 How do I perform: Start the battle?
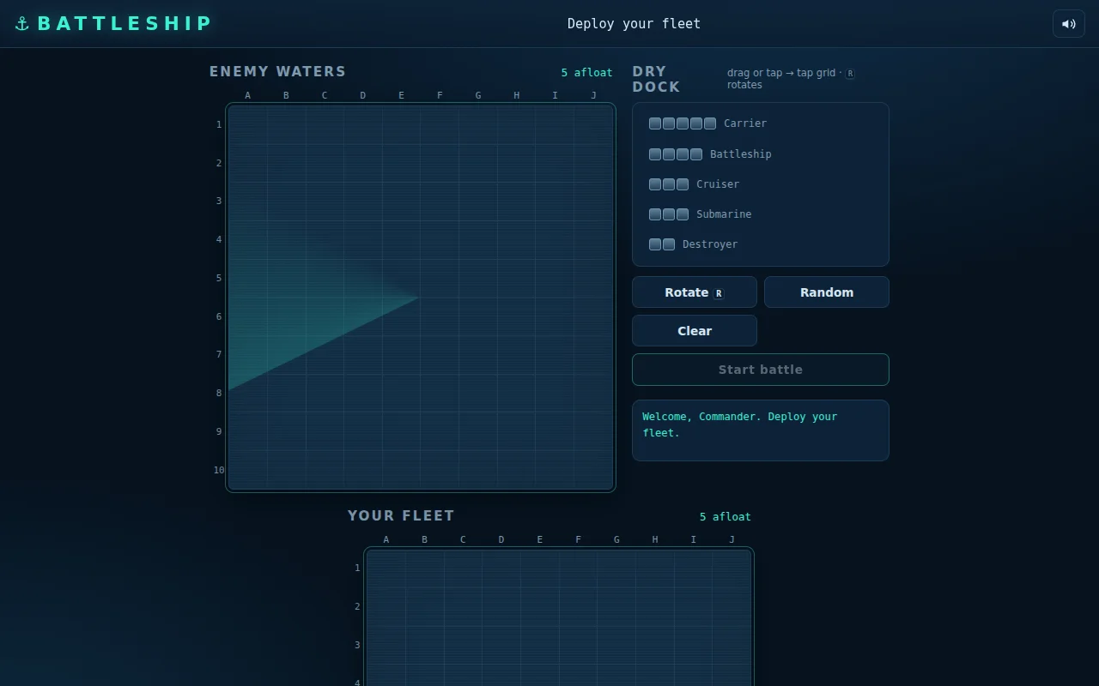pos(761,370)
